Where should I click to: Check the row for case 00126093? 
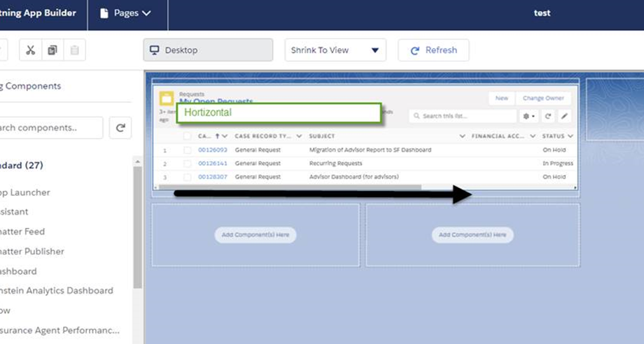point(188,150)
